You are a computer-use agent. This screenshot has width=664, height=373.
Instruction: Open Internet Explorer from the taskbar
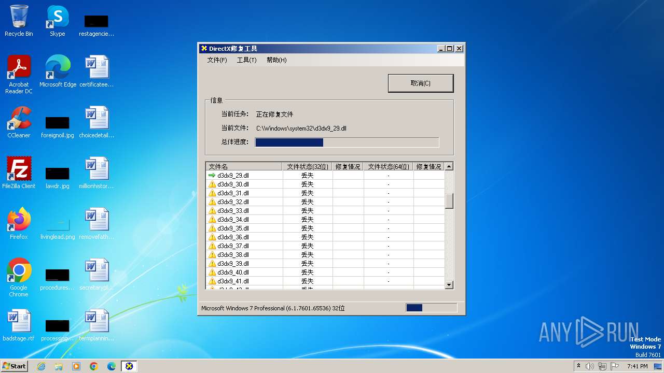pos(41,366)
